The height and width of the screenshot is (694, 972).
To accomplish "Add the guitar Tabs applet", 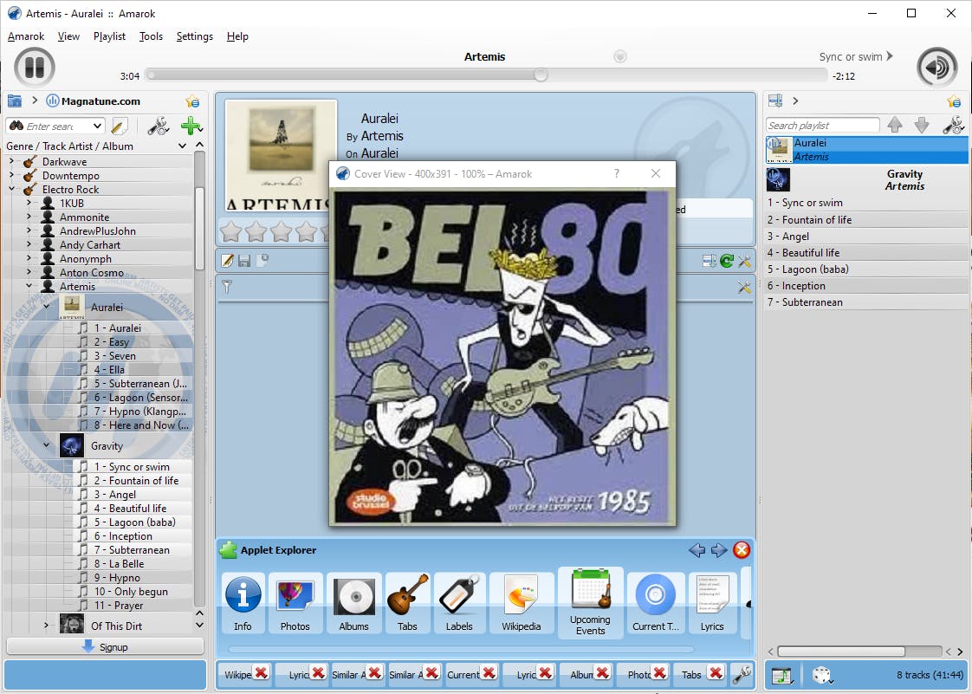I will (x=407, y=603).
